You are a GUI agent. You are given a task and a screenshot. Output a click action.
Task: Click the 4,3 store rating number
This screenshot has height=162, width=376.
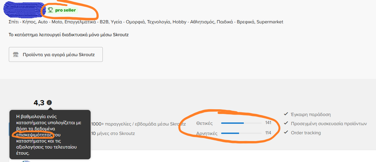coord(39,103)
